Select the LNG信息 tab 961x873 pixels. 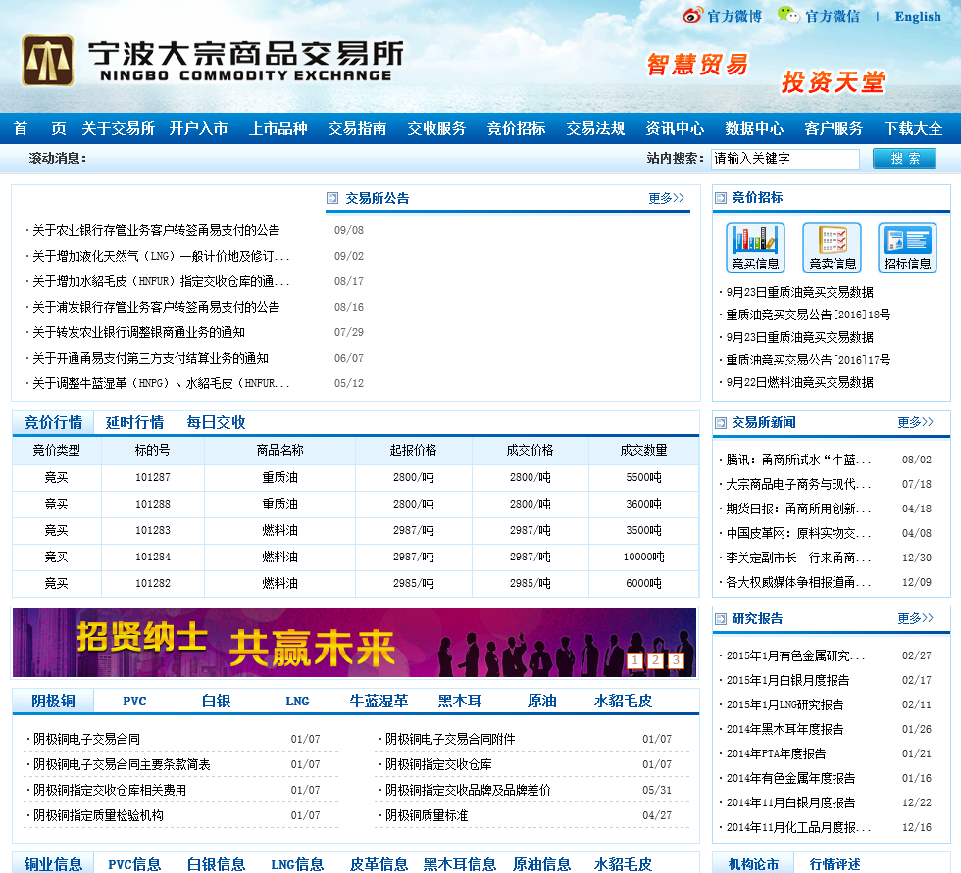[297, 864]
